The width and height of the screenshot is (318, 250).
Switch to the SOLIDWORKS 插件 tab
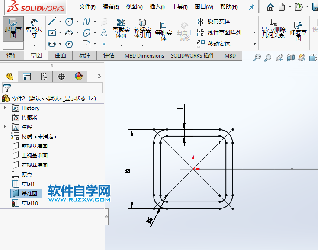coord(193,55)
